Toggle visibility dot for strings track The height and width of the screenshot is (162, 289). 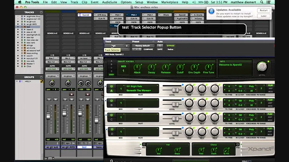click(x=18, y=45)
